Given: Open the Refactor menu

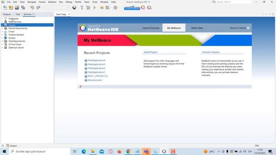Looking at the screenshot, I should point(52,2).
